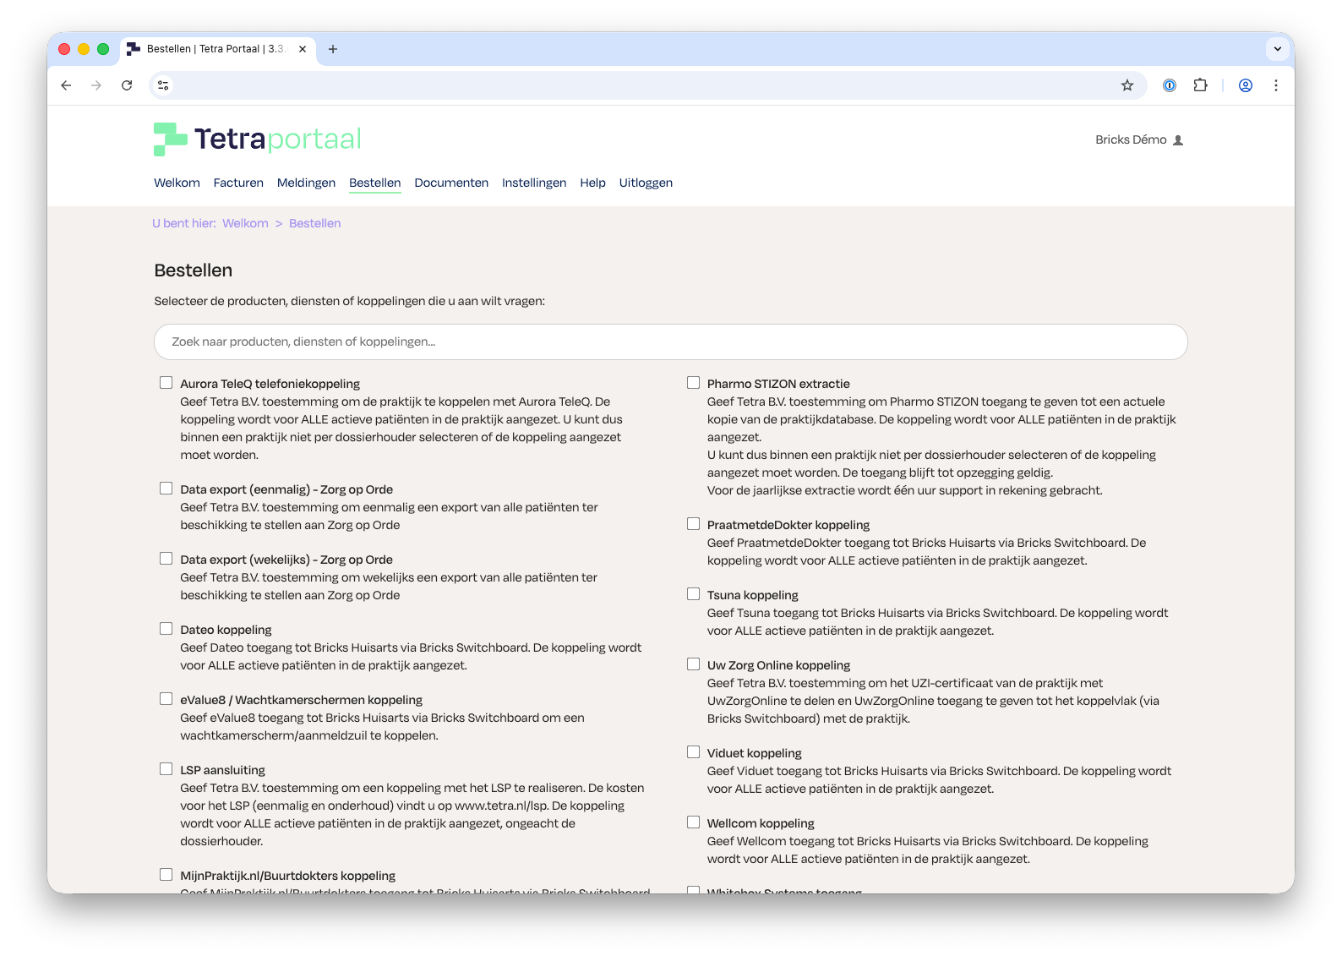Tick the LSP aansluiting checkbox
Screen dimensions: 1342x956
[x=166, y=769]
